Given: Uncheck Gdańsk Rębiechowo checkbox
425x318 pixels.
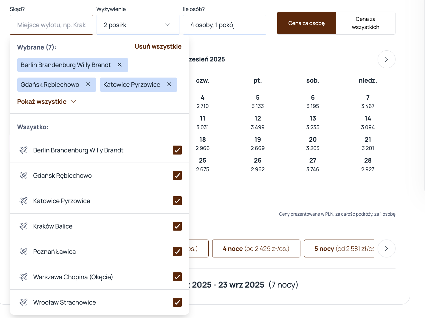Looking at the screenshot, I should (x=177, y=175).
